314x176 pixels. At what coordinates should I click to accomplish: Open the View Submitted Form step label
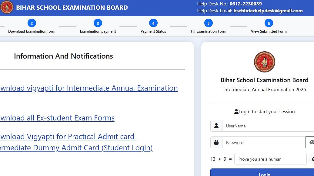269,31
